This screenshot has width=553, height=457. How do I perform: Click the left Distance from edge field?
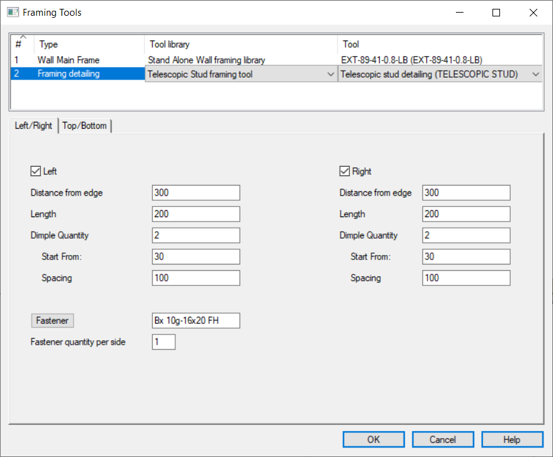tap(195, 193)
